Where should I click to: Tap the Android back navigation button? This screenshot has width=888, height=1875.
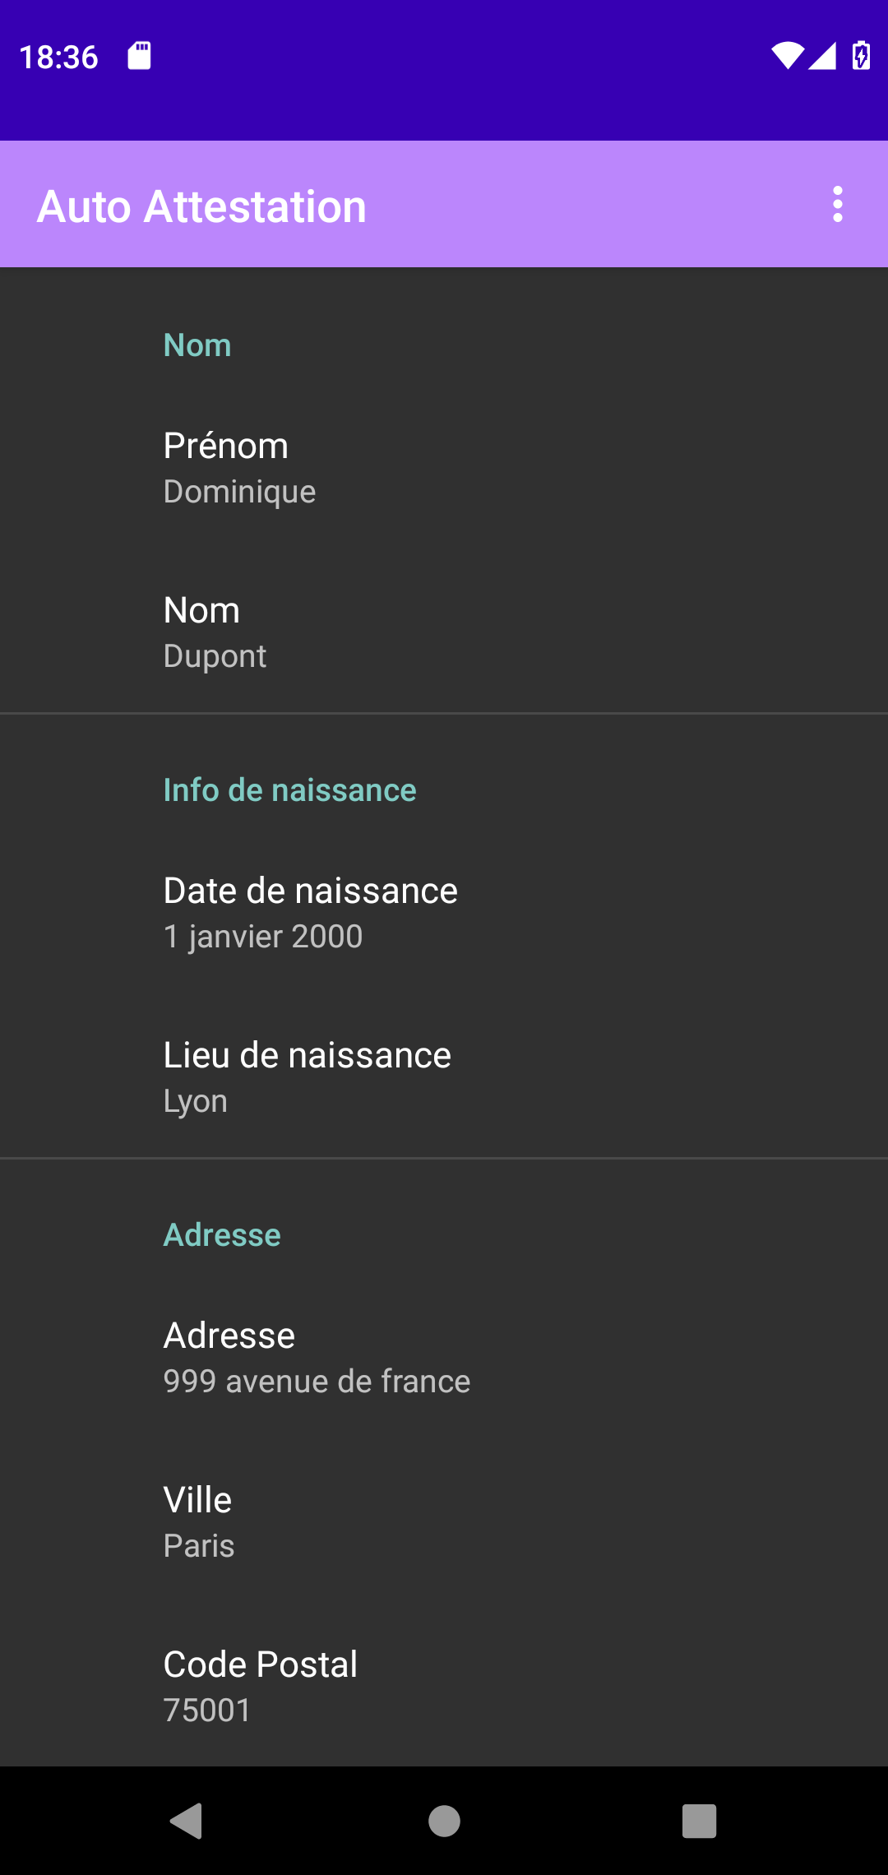pos(187,1820)
